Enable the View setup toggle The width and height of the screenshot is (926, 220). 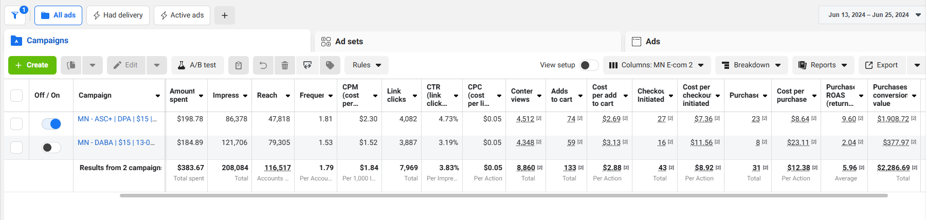tap(589, 65)
